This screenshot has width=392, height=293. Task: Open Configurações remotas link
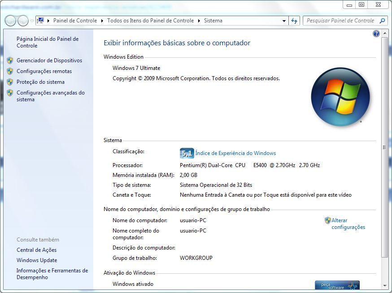coord(44,71)
